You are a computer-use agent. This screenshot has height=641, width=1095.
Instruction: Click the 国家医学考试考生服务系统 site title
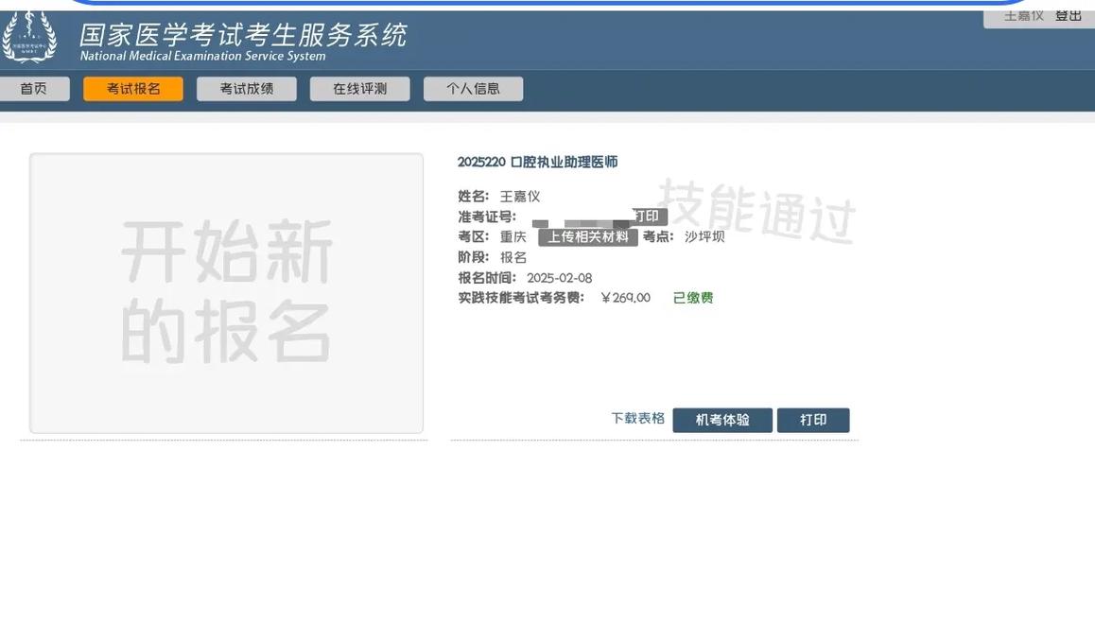(x=243, y=36)
